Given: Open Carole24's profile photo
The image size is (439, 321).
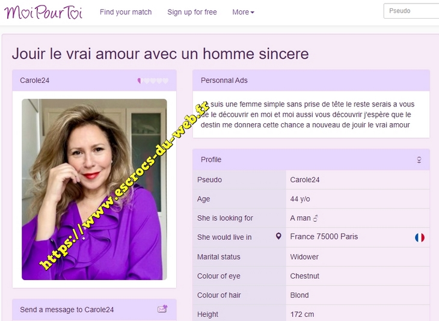Looking at the screenshot, I should 94,189.
